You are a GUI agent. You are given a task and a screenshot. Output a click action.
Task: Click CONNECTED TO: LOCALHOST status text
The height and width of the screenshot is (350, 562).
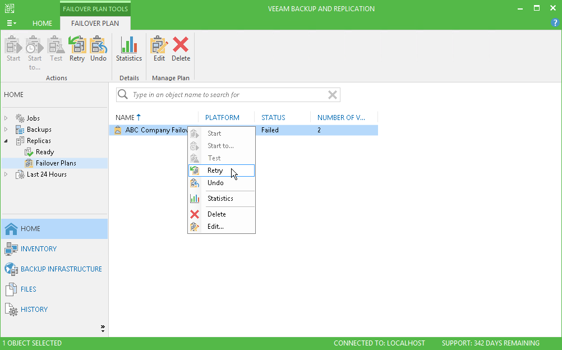click(x=379, y=343)
